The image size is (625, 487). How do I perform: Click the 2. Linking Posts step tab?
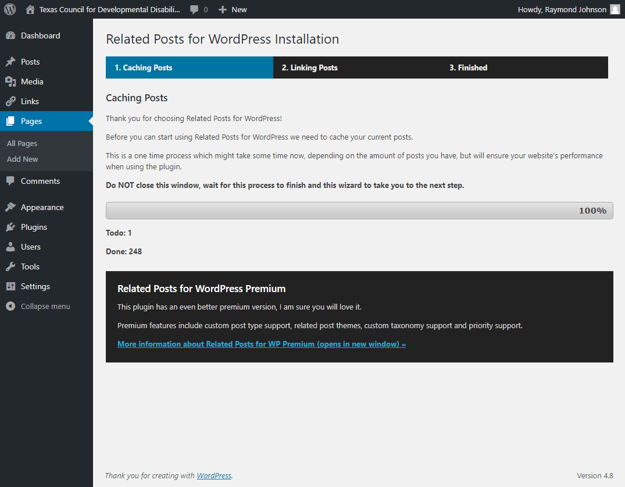tap(357, 67)
